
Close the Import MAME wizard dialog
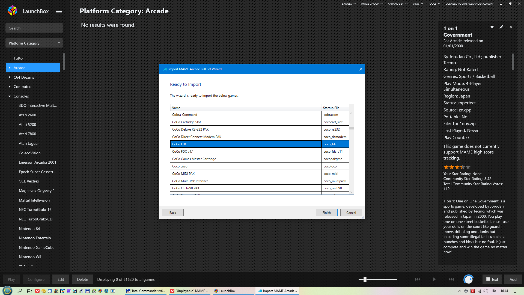point(361,69)
